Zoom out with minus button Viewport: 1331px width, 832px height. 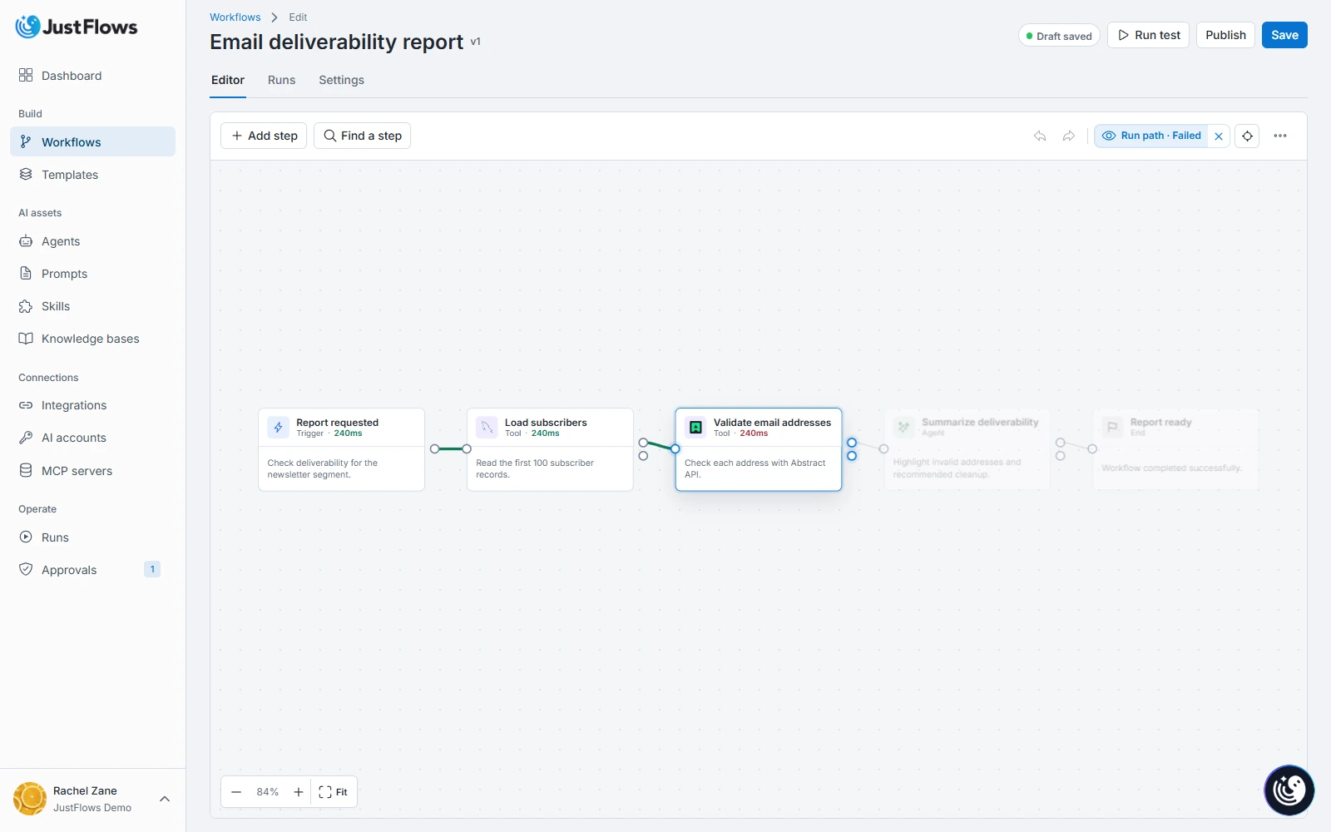pos(236,792)
